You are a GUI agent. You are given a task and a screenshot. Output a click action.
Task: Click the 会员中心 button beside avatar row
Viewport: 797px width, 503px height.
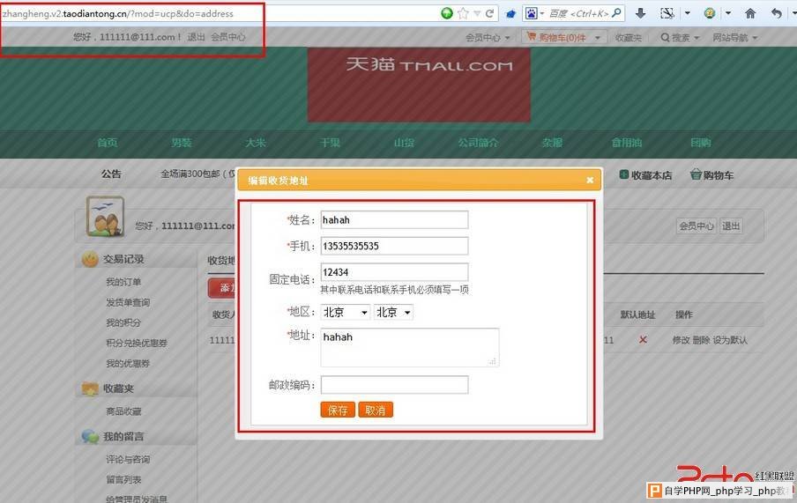[696, 226]
